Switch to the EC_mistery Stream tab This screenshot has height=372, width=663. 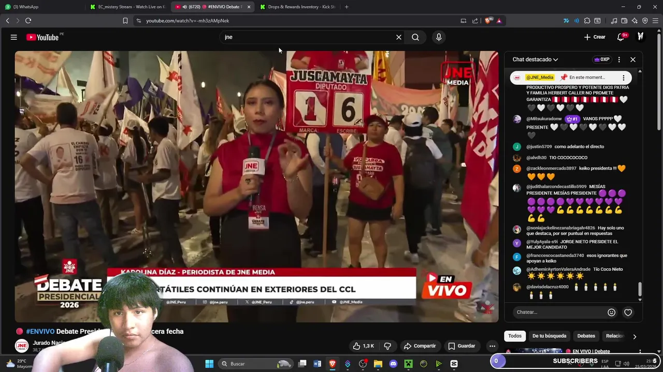click(128, 7)
